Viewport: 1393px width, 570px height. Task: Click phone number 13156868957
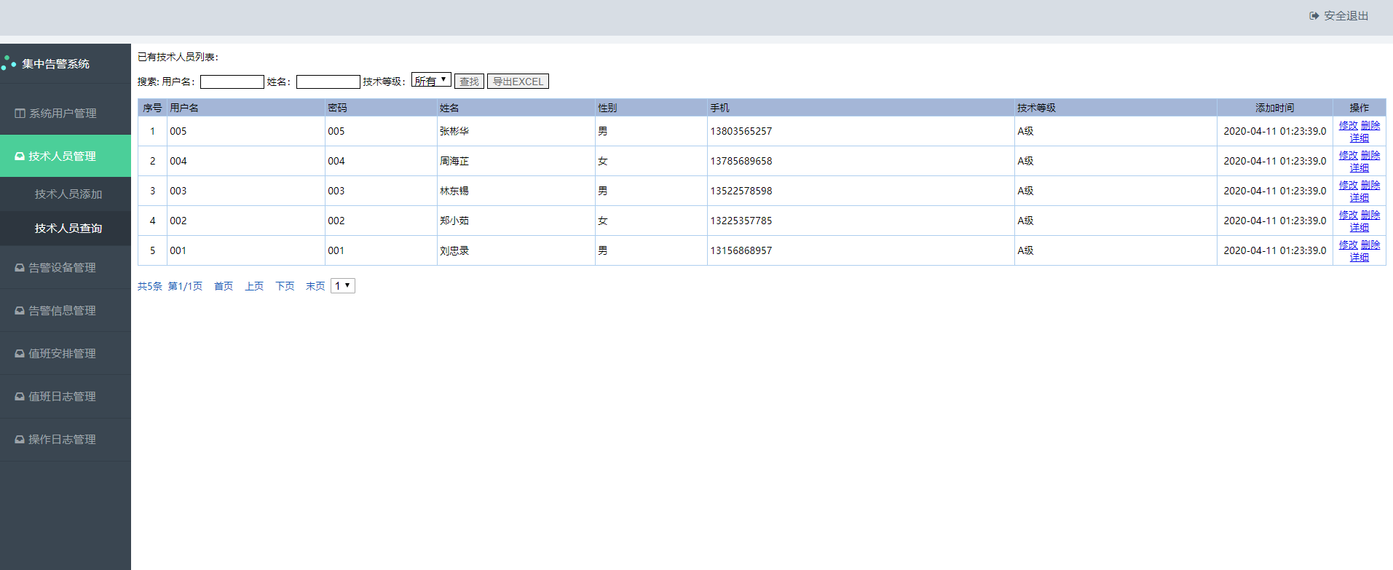coord(741,250)
